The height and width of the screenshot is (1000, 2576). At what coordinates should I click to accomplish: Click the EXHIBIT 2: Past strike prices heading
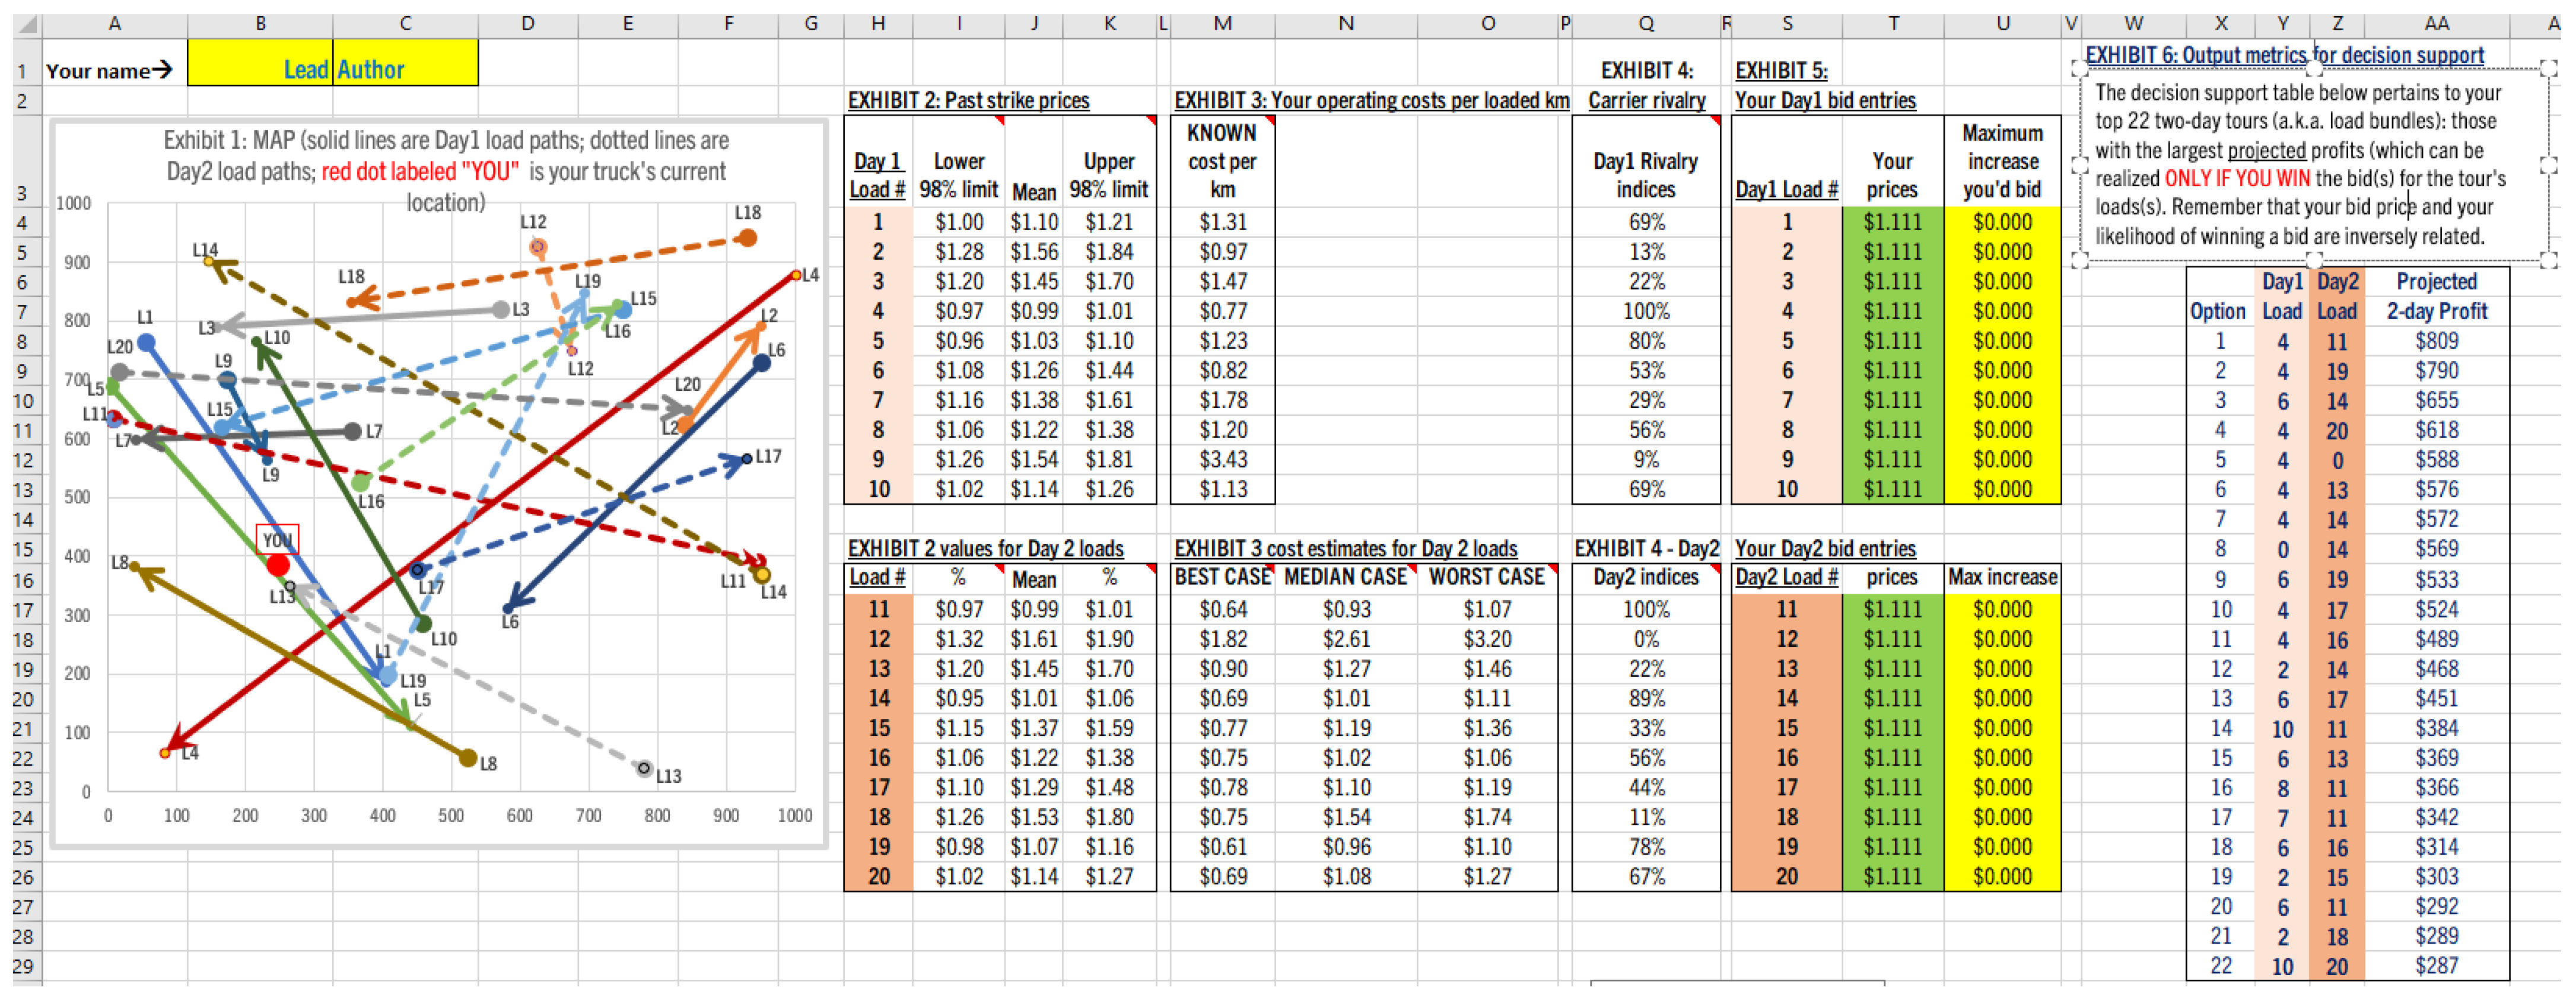coord(968,100)
